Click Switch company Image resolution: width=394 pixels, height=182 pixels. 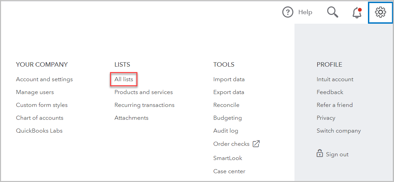point(339,131)
